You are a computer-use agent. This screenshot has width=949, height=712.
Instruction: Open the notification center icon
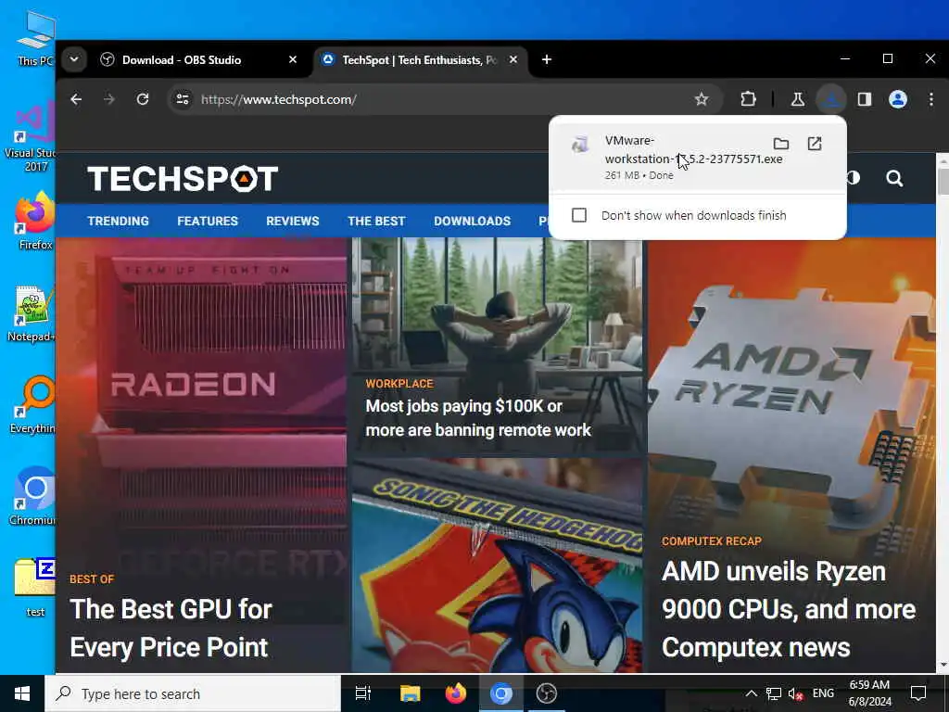click(918, 693)
